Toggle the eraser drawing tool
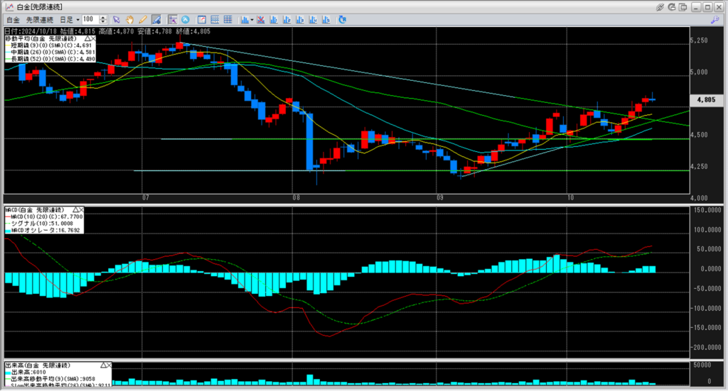The image size is (728, 391). 156,19
